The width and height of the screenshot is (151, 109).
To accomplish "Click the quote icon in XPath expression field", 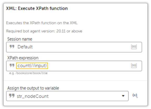I will coord(12,65).
